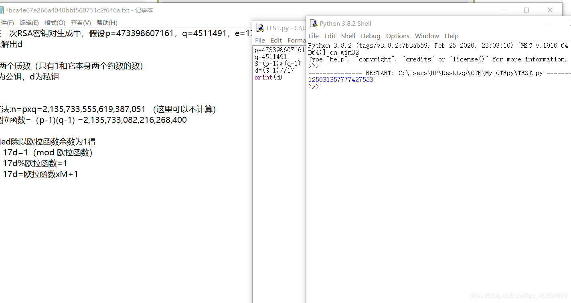Minimize the Notepad window
Image resolution: width=571 pixels, height=303 pixels.
[x=504, y=10]
